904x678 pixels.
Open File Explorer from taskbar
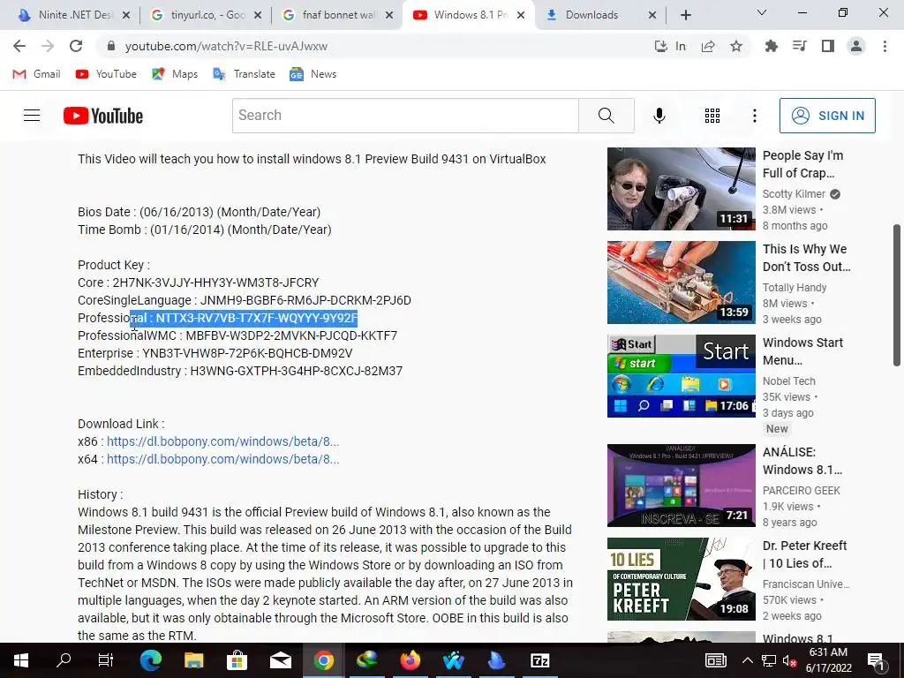click(193, 660)
